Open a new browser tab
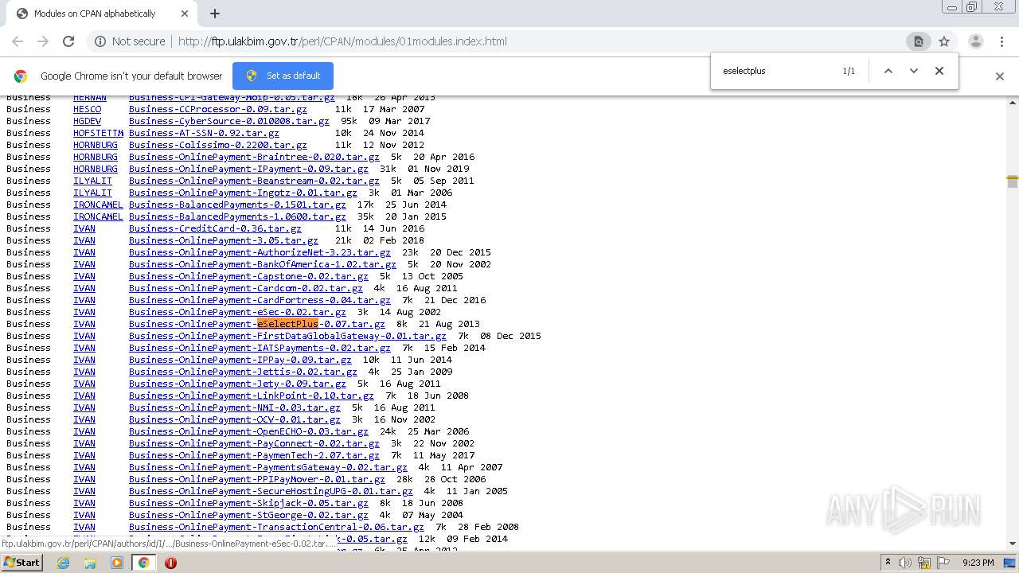 215,14
